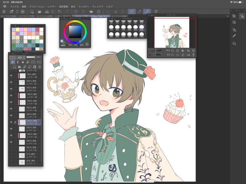Screen dimensions: 246x184
Task: Click the Save icon in the command bar
Action: point(47,11)
